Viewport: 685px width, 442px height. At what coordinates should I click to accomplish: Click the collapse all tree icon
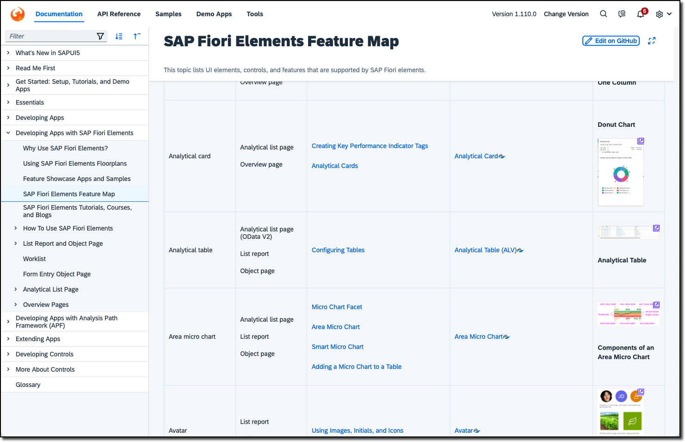137,36
